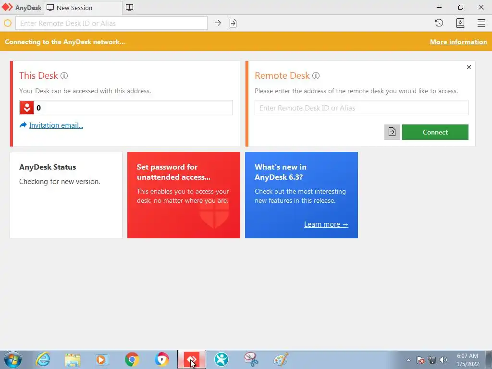Open Paint from the taskbar

point(281,359)
